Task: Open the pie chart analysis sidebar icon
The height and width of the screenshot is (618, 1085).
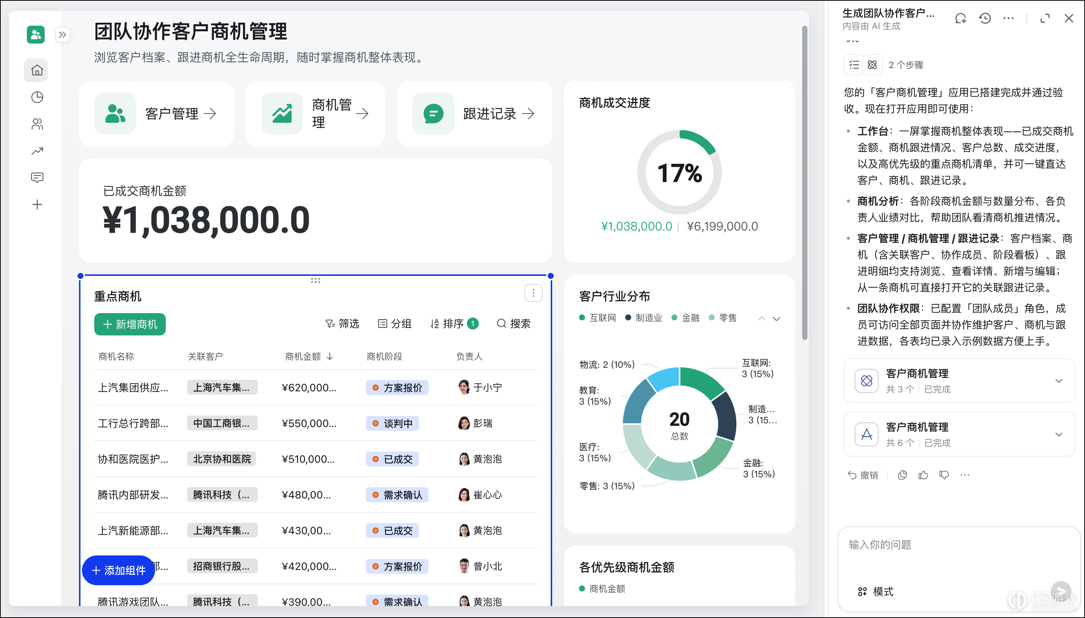Action: pos(37,97)
